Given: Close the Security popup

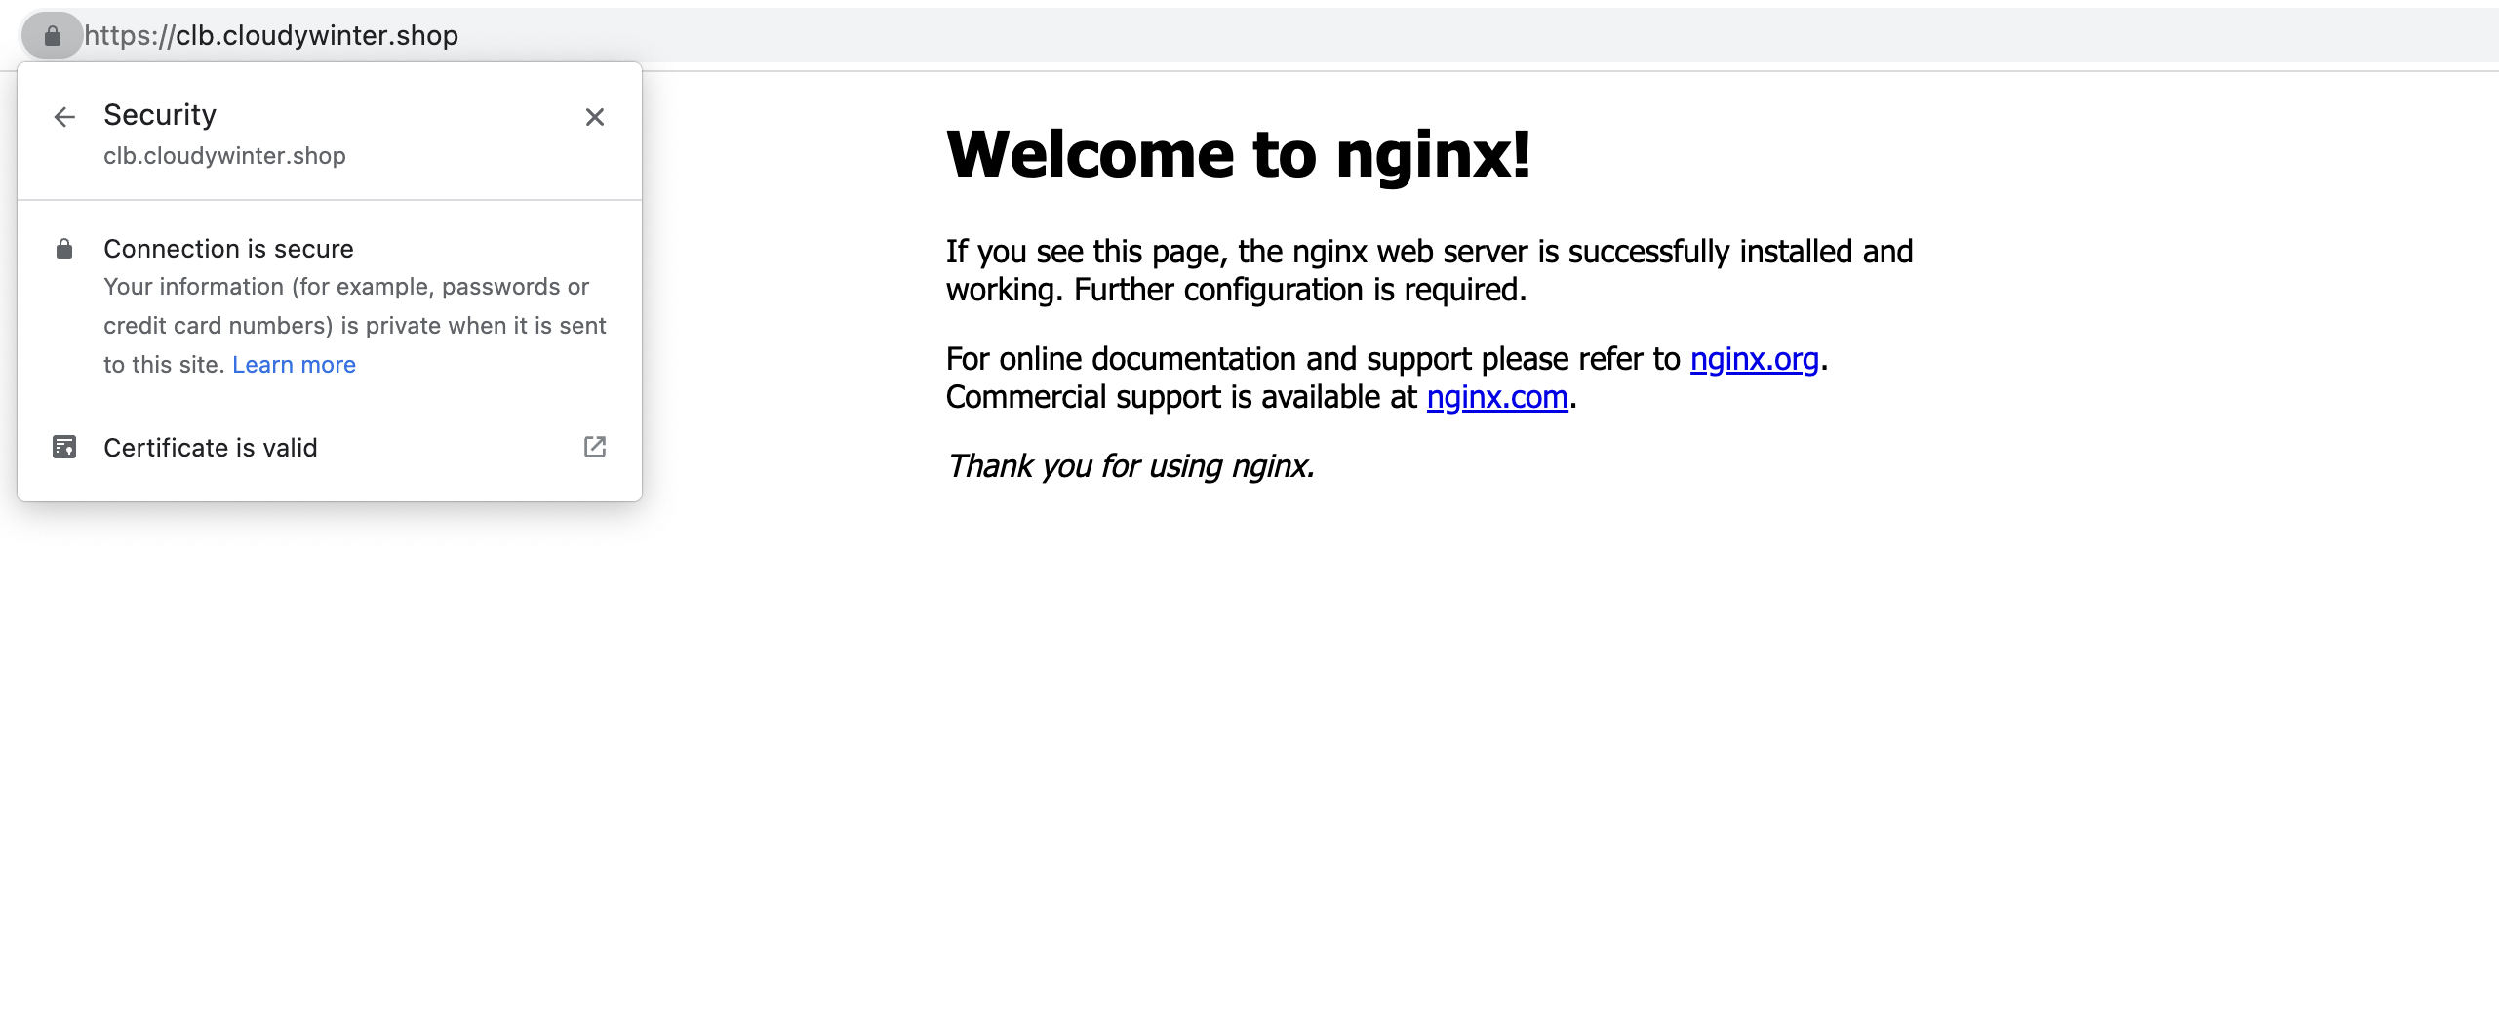Looking at the screenshot, I should 595,117.
